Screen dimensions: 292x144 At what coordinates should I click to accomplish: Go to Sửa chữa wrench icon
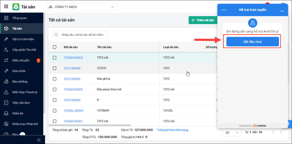click(6, 71)
